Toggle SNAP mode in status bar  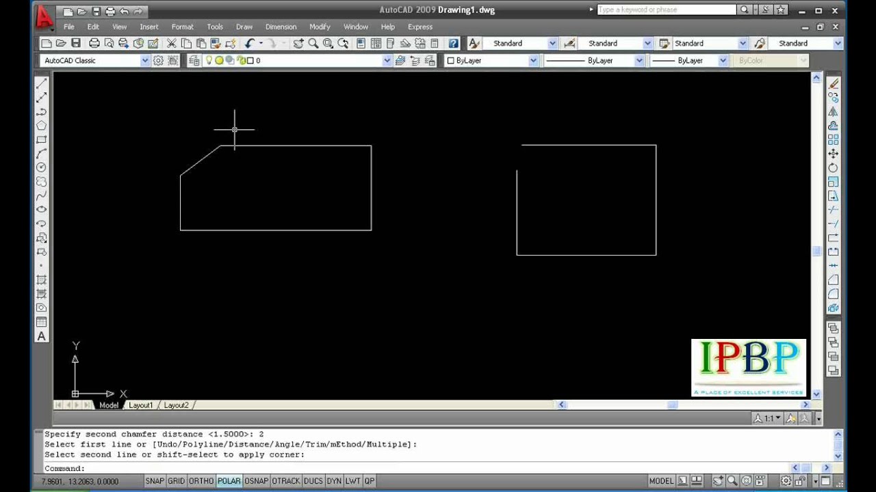(x=155, y=481)
